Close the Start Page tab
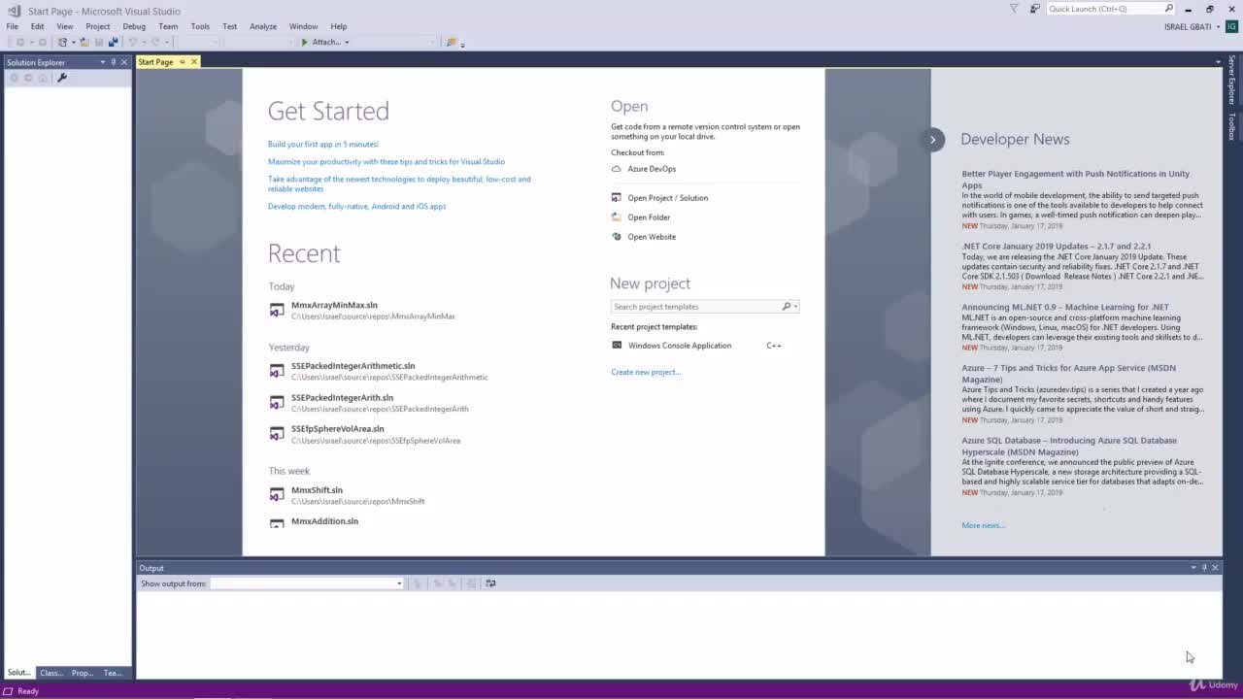This screenshot has height=699, width=1243. [x=194, y=62]
